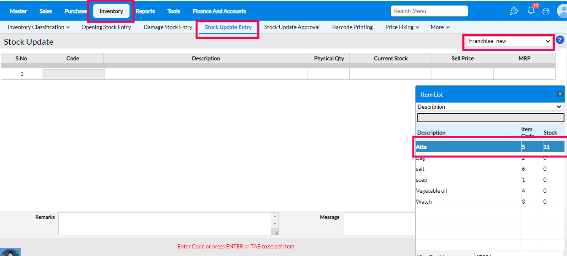Viewport: 567px width, 256px height.
Task: Open Item List Description filter dropdown
Action: [490, 107]
